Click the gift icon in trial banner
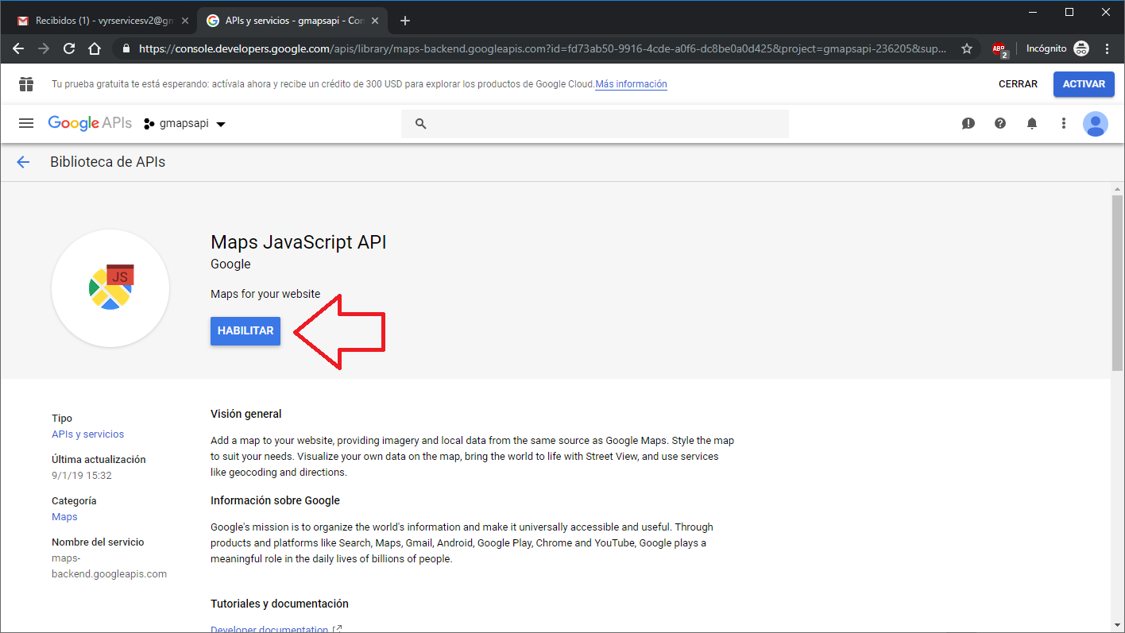Viewport: 1125px width, 633px height. [26, 84]
